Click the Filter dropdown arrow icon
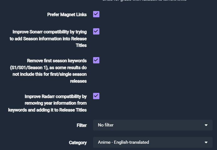 click(206, 125)
